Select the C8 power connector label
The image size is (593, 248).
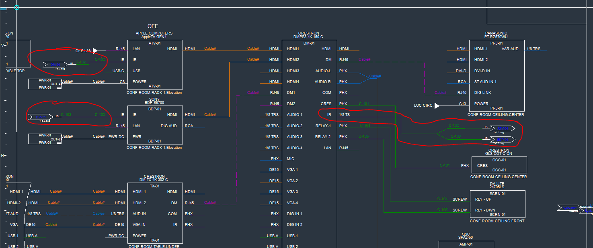point(122,81)
